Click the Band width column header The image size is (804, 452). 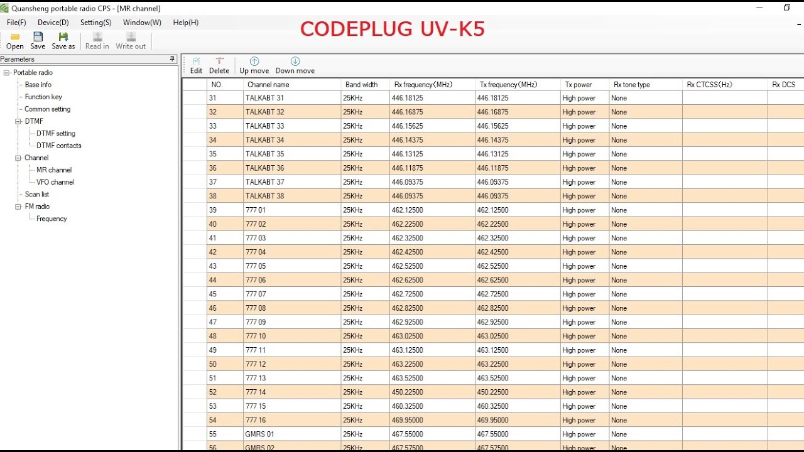tap(366, 85)
